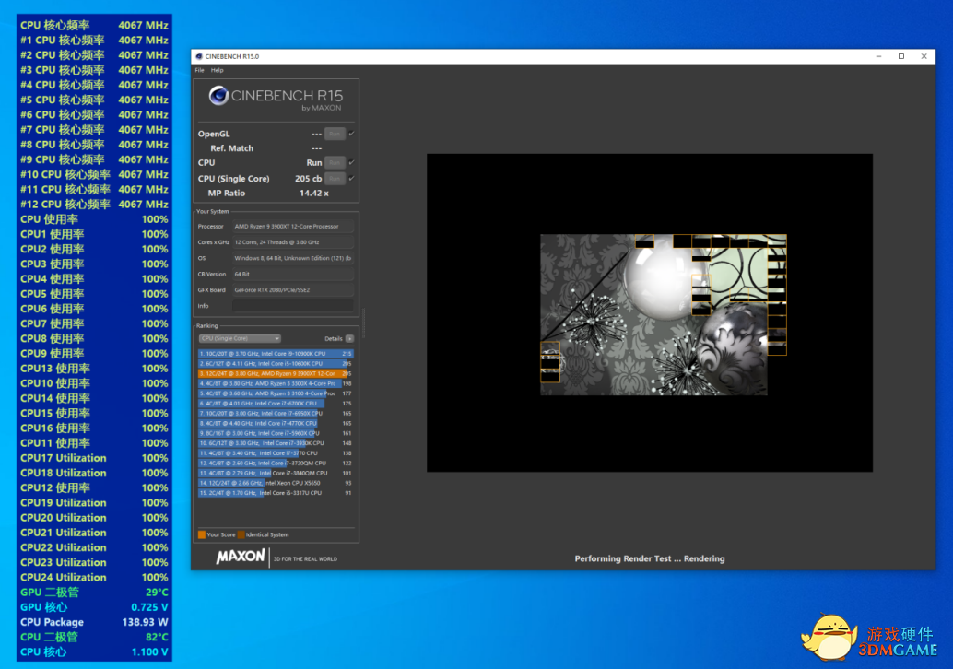
Task: Click the MP Ratio value 14.42 x
Action: [x=313, y=194]
